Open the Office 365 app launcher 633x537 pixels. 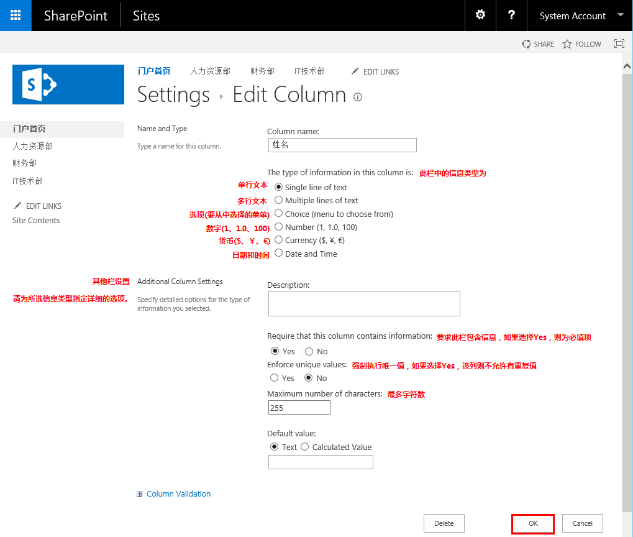click(15, 15)
